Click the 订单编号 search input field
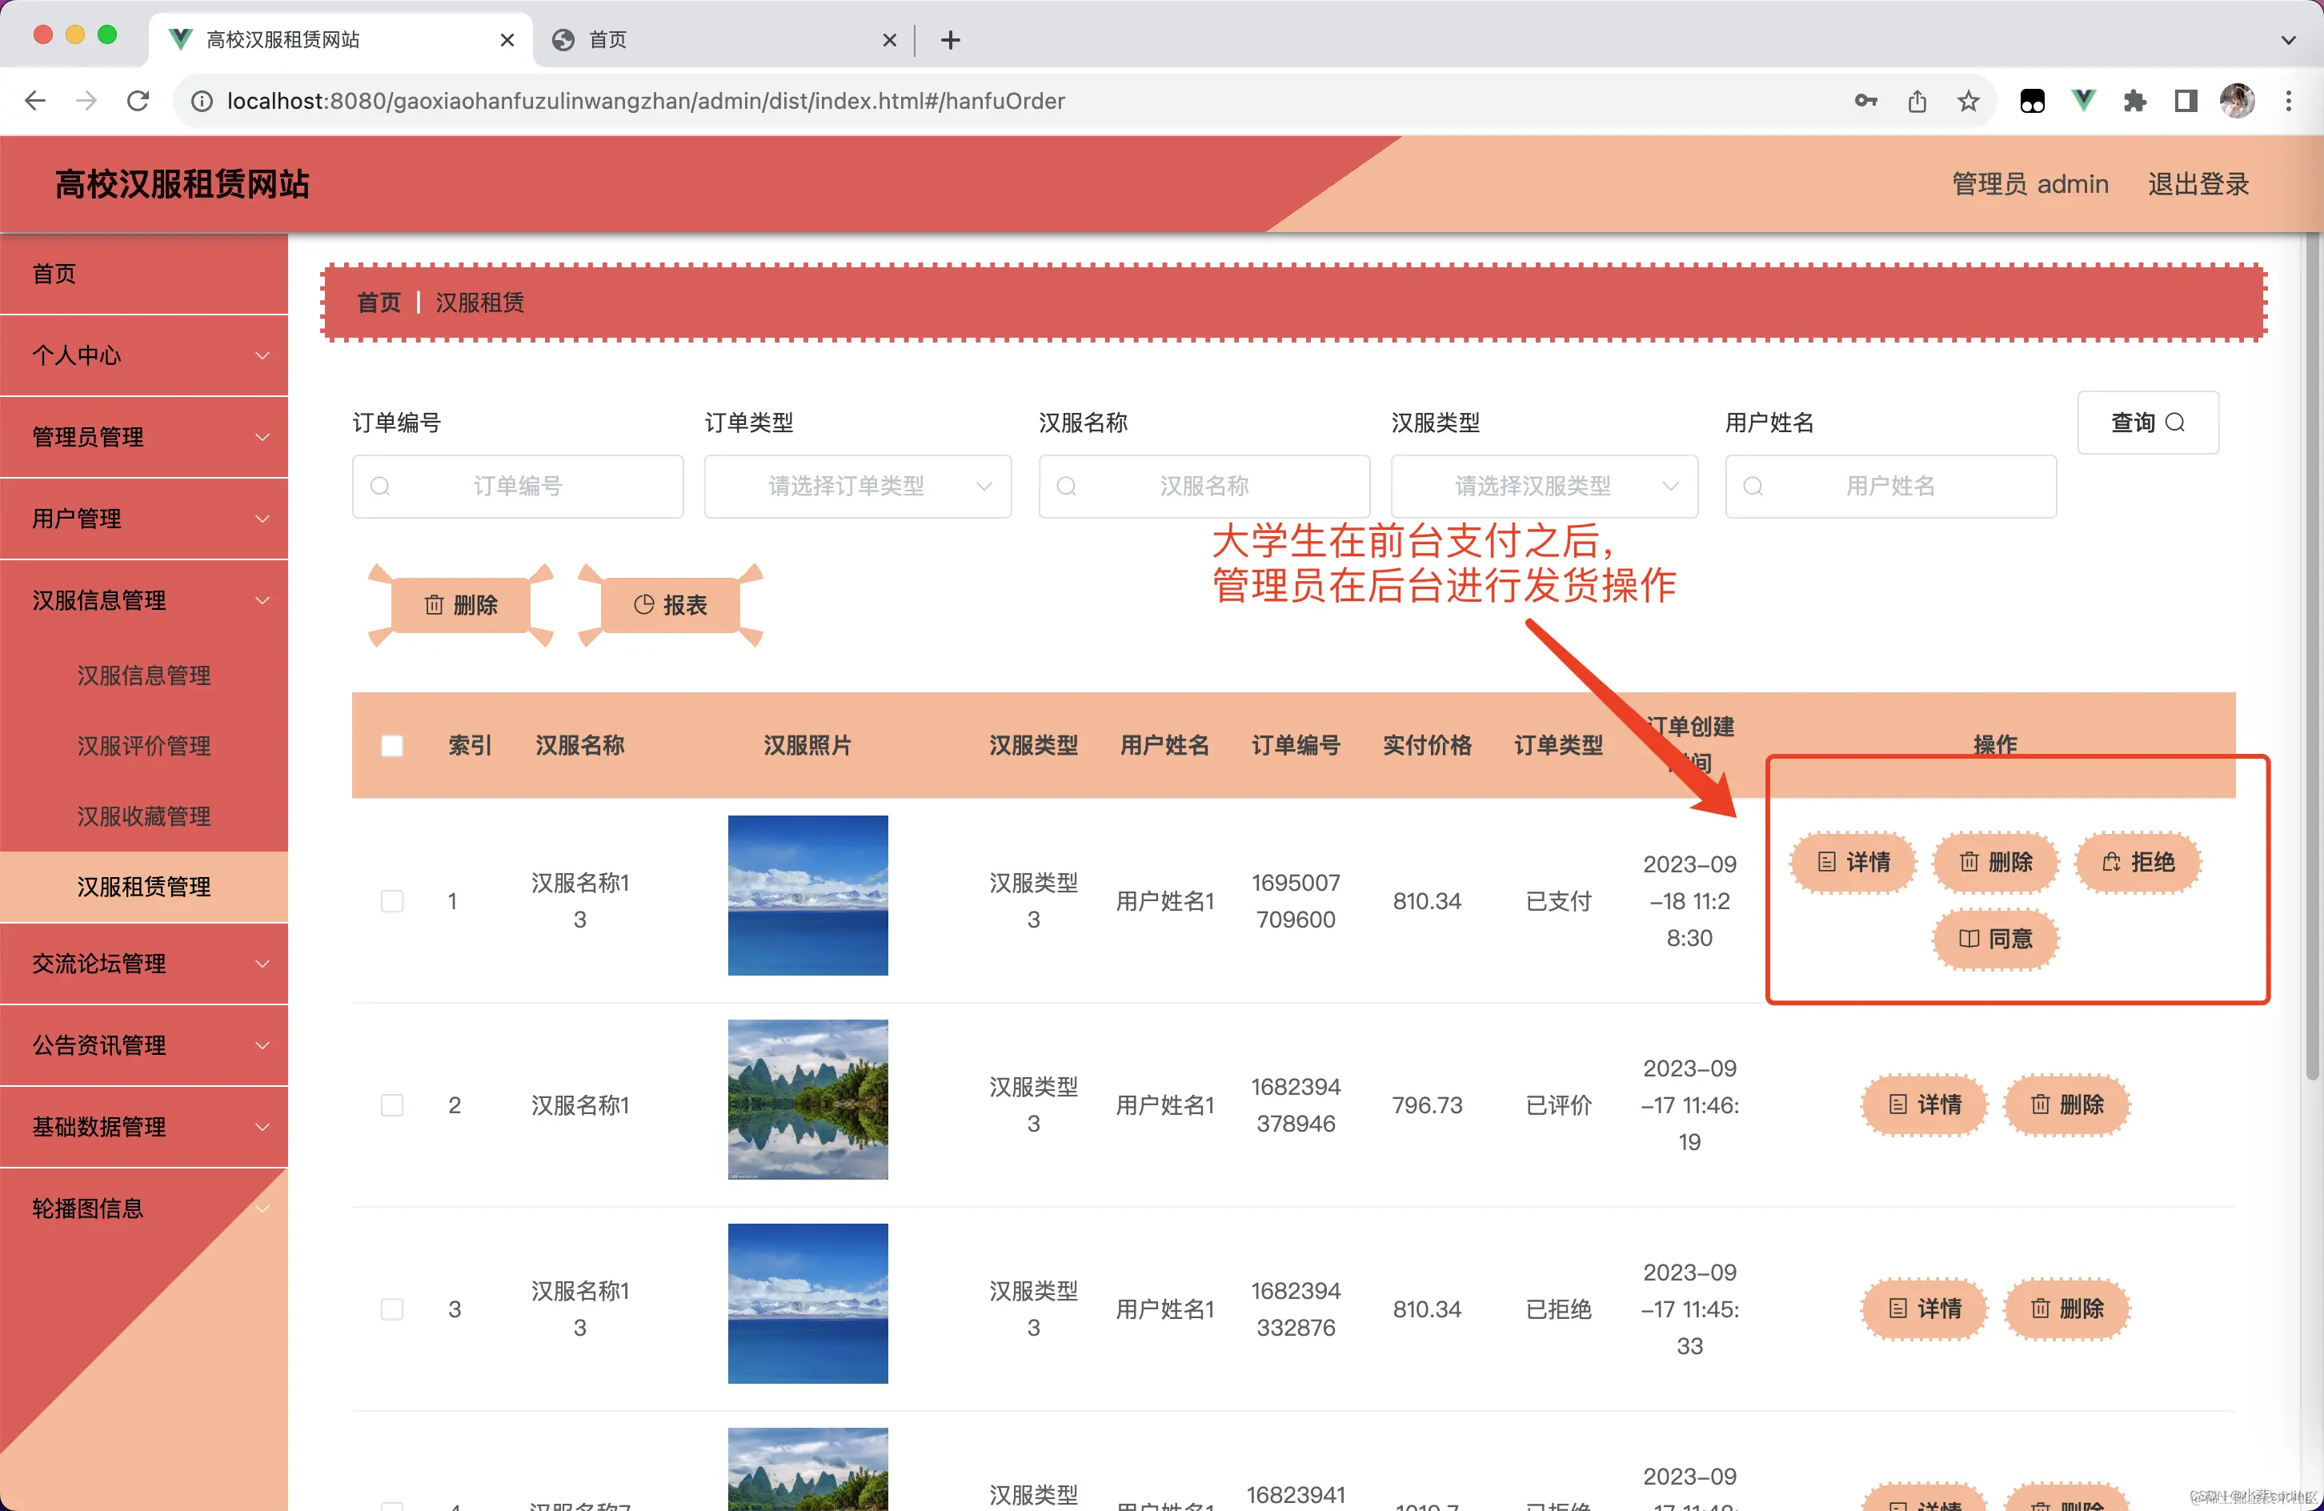The height and width of the screenshot is (1511, 2324). pos(518,486)
